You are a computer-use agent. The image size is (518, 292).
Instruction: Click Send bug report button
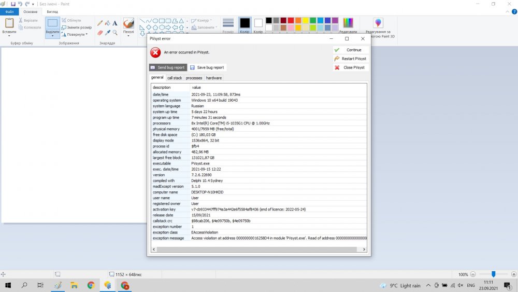point(168,67)
